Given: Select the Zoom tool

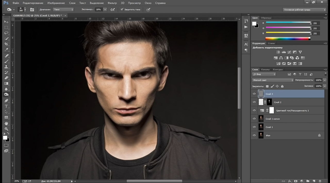Looking at the screenshot, I should [x=6, y=129].
